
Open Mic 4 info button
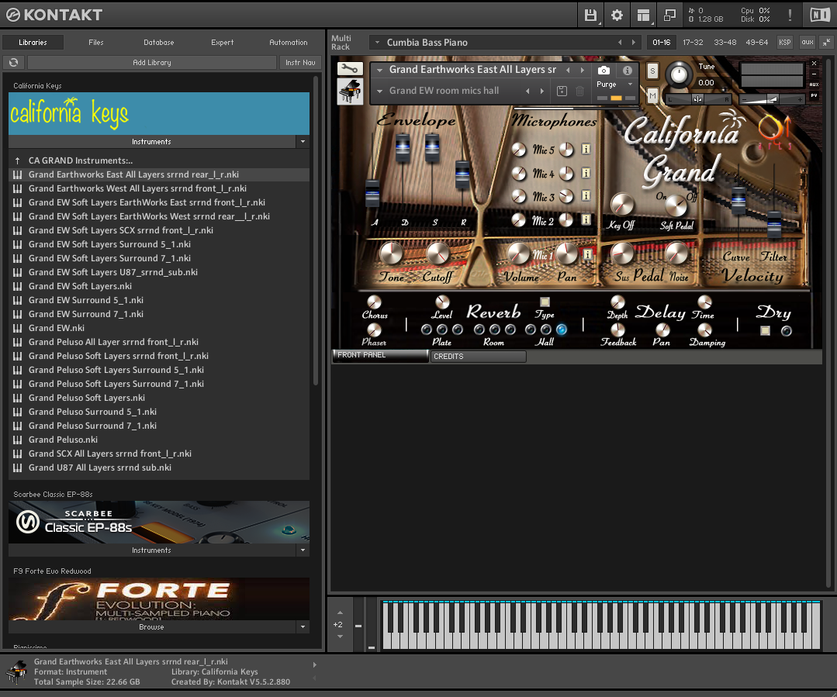pyautogui.click(x=586, y=172)
